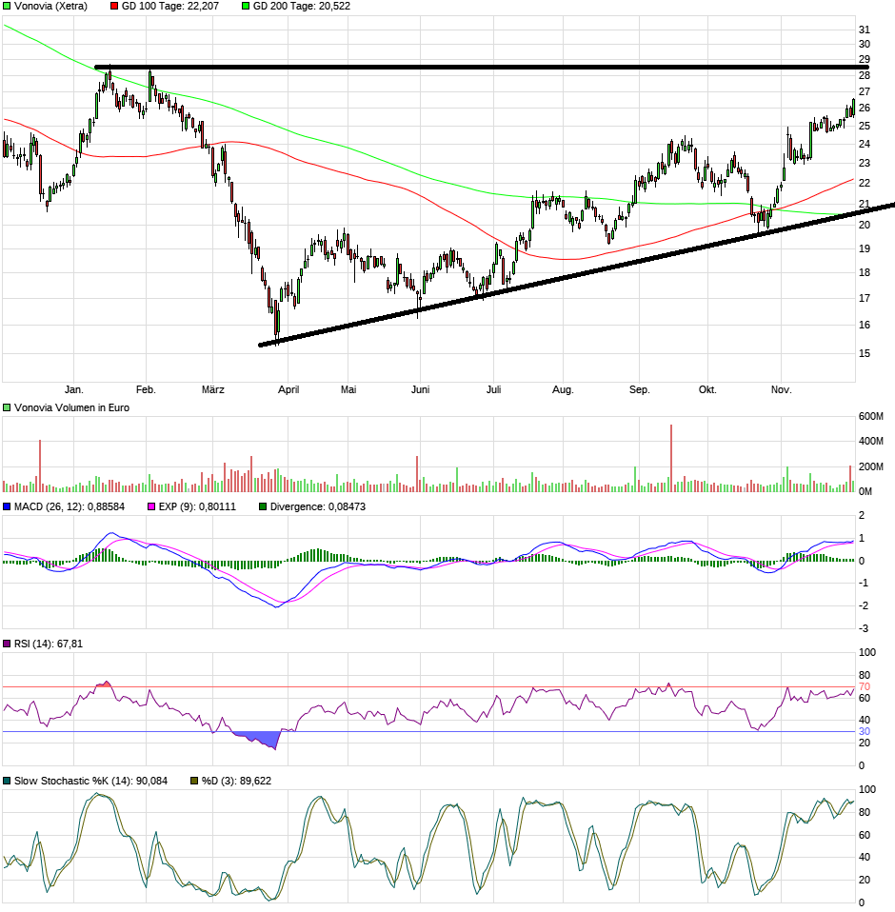Click the 'März' month axis label
The height and width of the screenshot is (912, 895).
(213, 389)
